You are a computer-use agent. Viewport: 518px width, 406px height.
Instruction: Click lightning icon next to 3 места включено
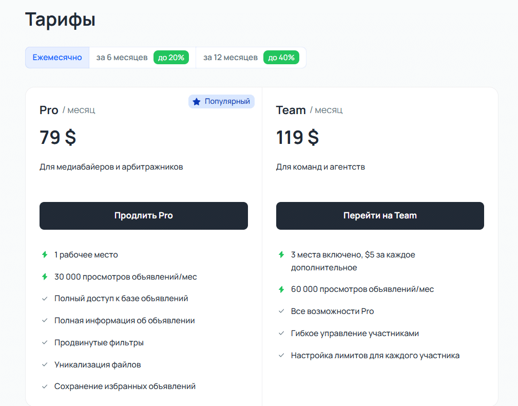(x=281, y=254)
